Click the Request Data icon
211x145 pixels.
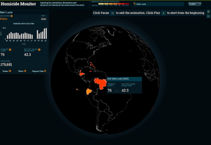45,71
